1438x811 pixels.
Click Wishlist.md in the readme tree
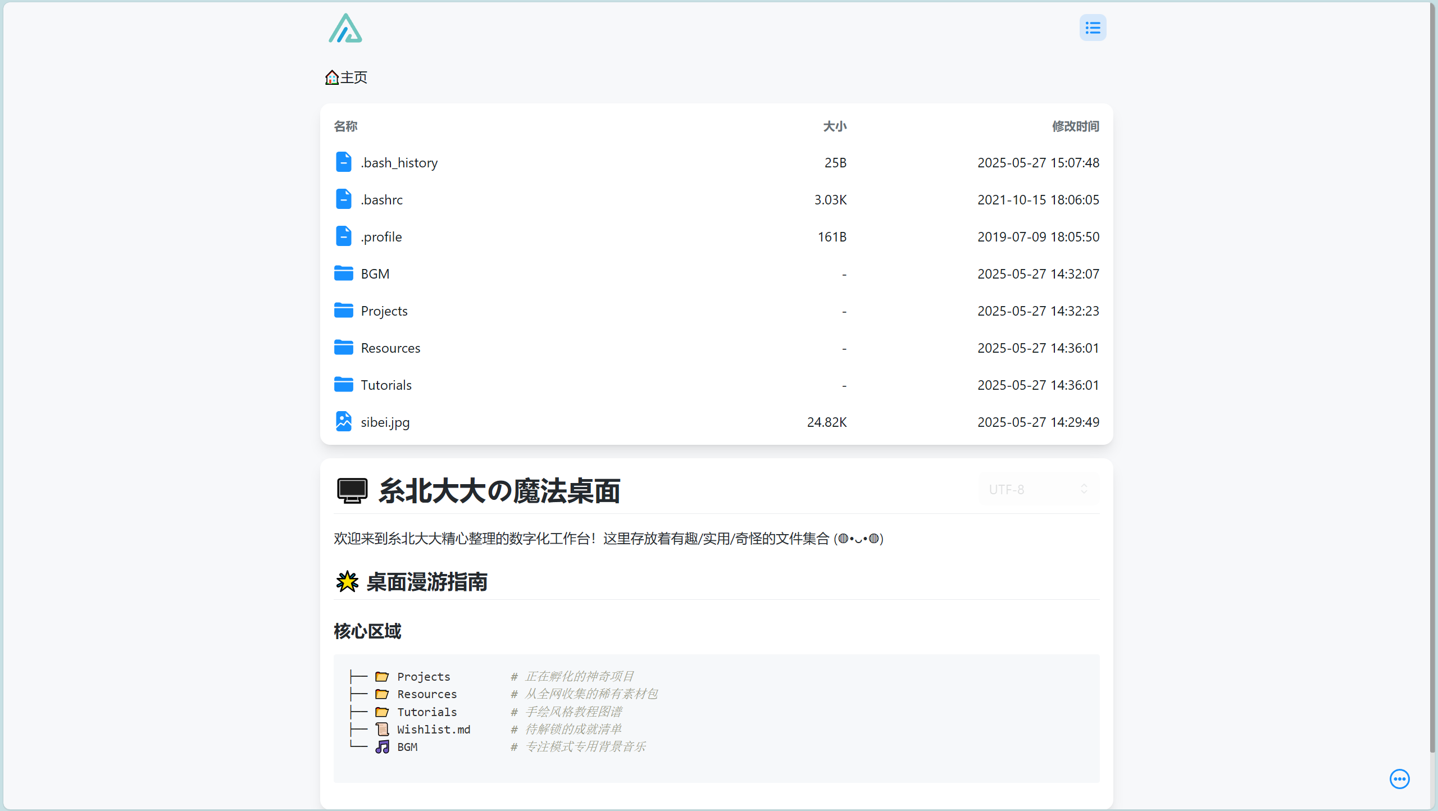(x=434, y=729)
